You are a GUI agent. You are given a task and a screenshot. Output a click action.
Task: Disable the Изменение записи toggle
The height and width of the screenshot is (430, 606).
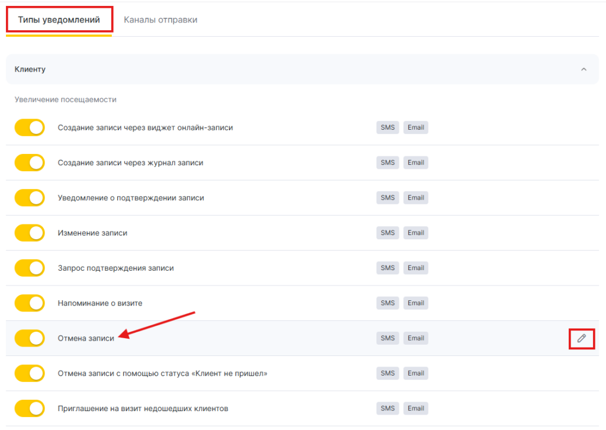pyautogui.click(x=30, y=233)
